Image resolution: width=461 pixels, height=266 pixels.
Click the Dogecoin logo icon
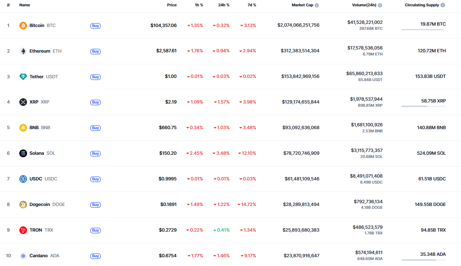click(x=23, y=205)
